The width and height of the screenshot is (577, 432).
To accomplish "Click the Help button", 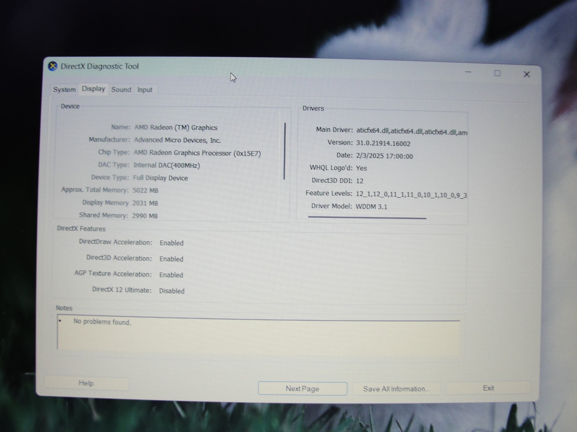I will pos(86,383).
